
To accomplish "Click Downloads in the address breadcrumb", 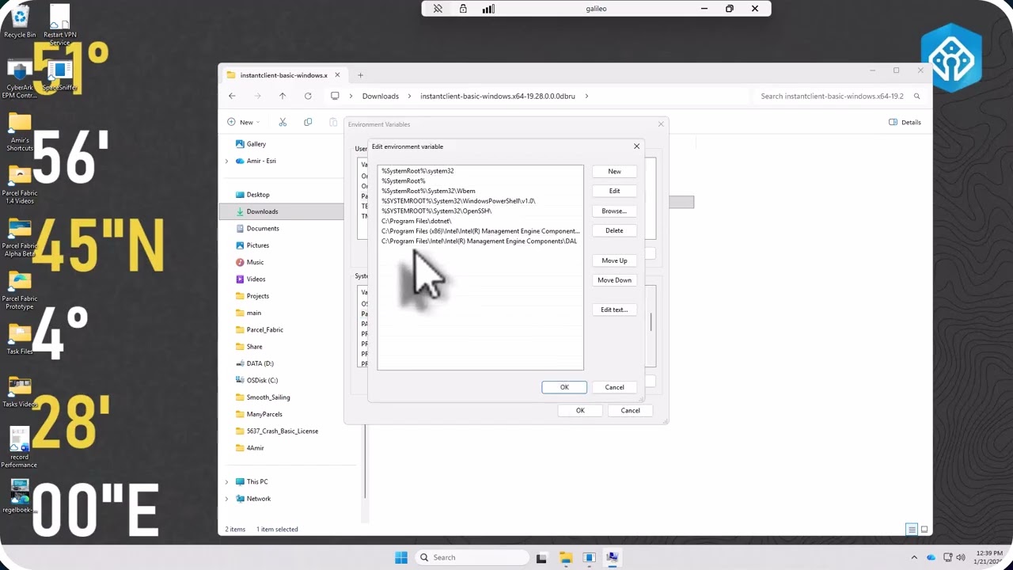I will pyautogui.click(x=381, y=96).
